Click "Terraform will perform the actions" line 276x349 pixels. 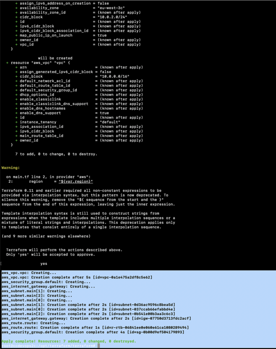pos(64,250)
